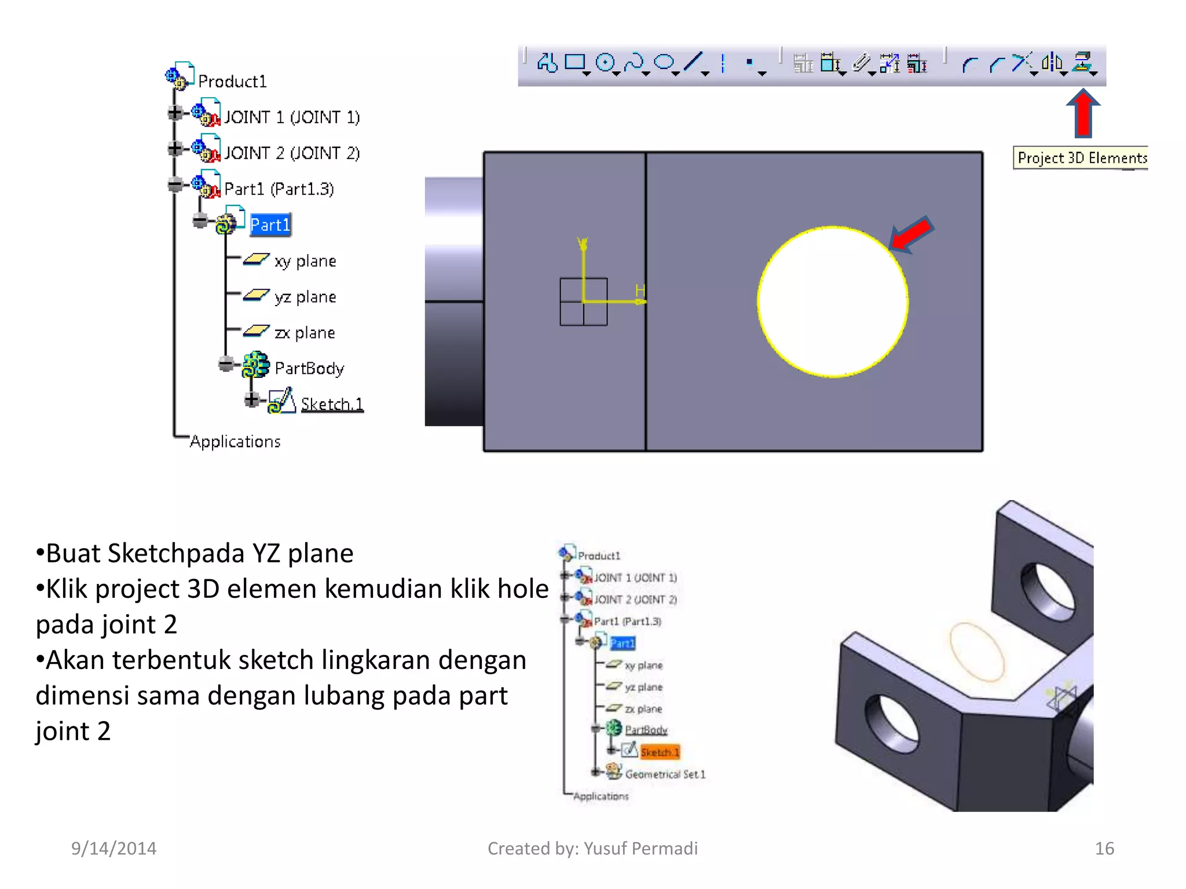
Task: Click the PartBody gear icon in large tree
Action: click(255, 365)
